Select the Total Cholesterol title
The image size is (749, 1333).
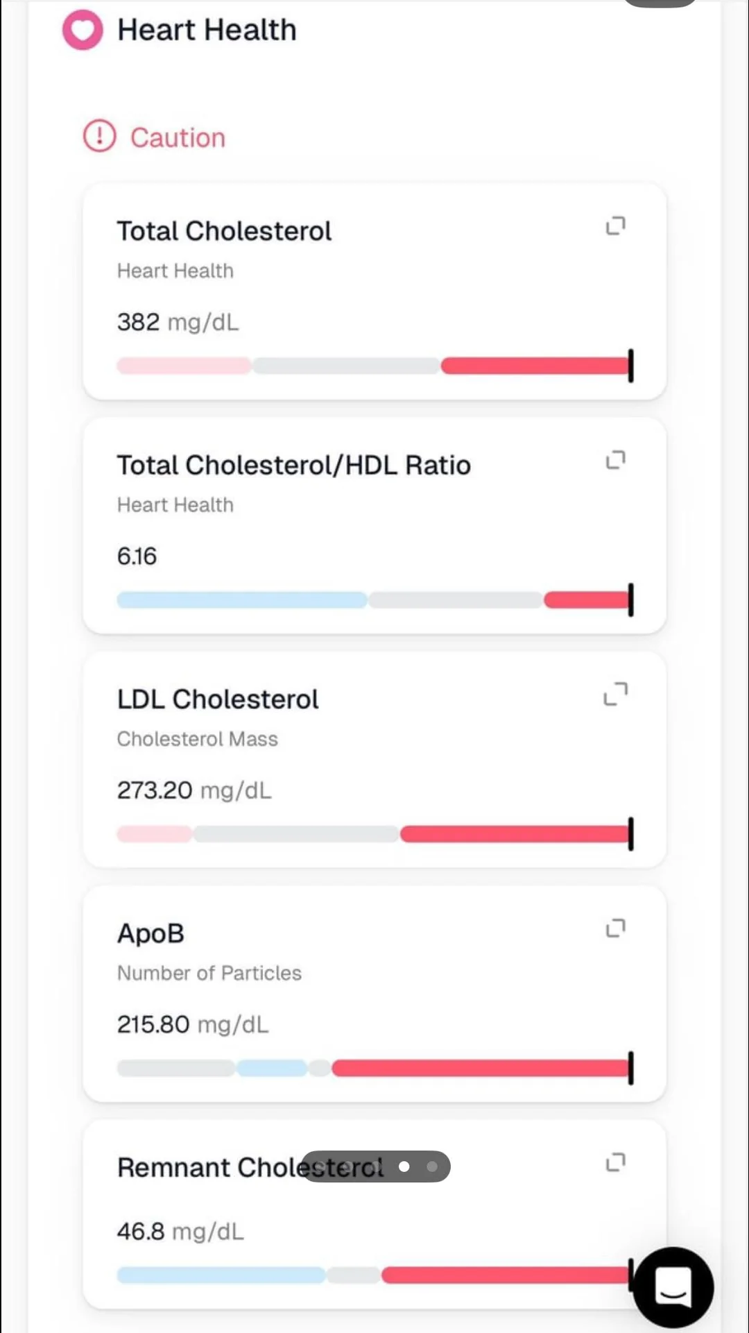pyautogui.click(x=224, y=231)
